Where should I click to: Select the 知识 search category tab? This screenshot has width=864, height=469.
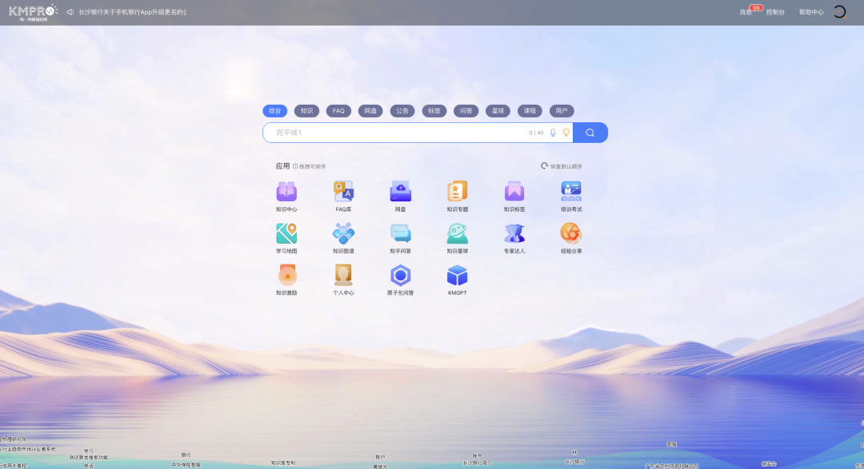306,111
